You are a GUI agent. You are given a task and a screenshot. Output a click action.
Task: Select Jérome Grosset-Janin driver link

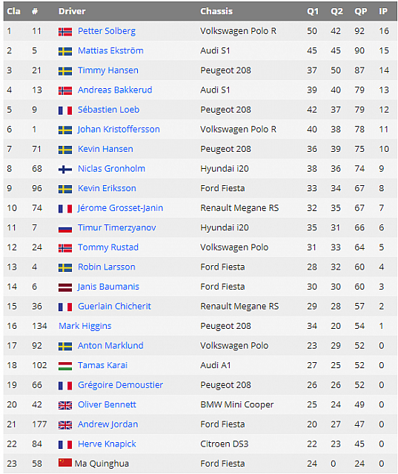[120, 208]
